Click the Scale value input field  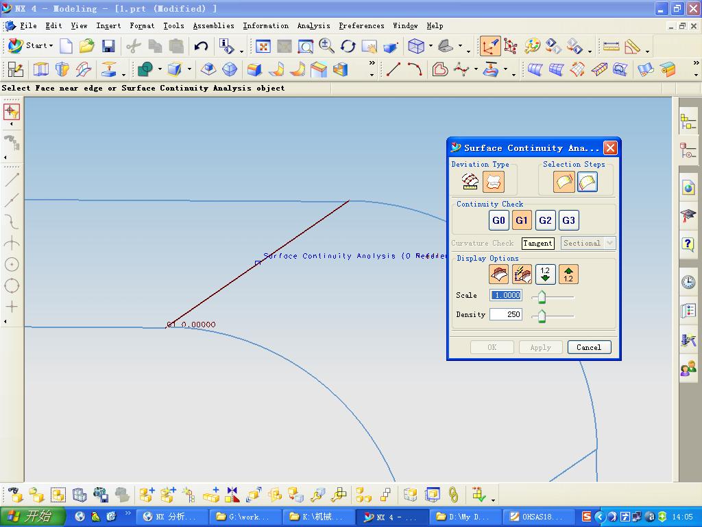[x=506, y=295]
